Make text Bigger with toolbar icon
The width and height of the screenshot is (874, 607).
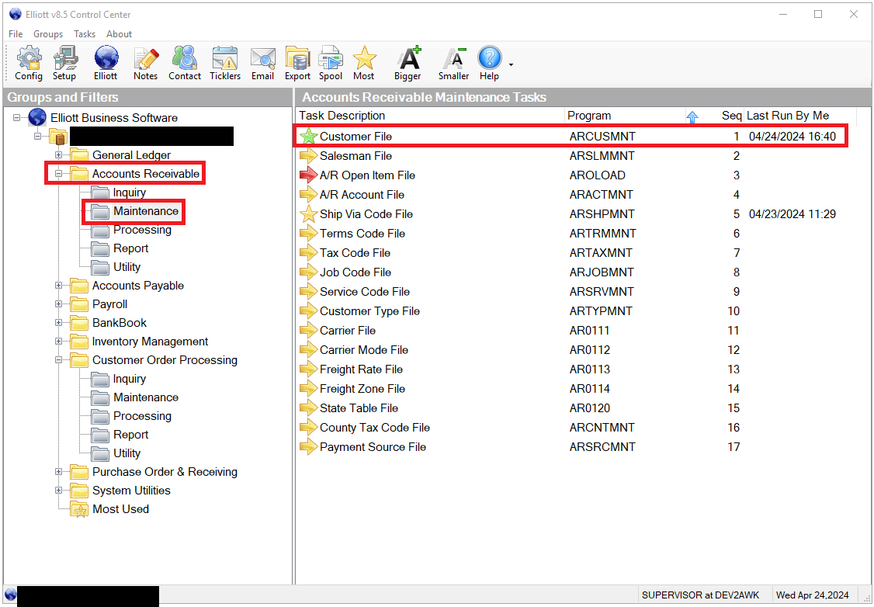[x=408, y=63]
